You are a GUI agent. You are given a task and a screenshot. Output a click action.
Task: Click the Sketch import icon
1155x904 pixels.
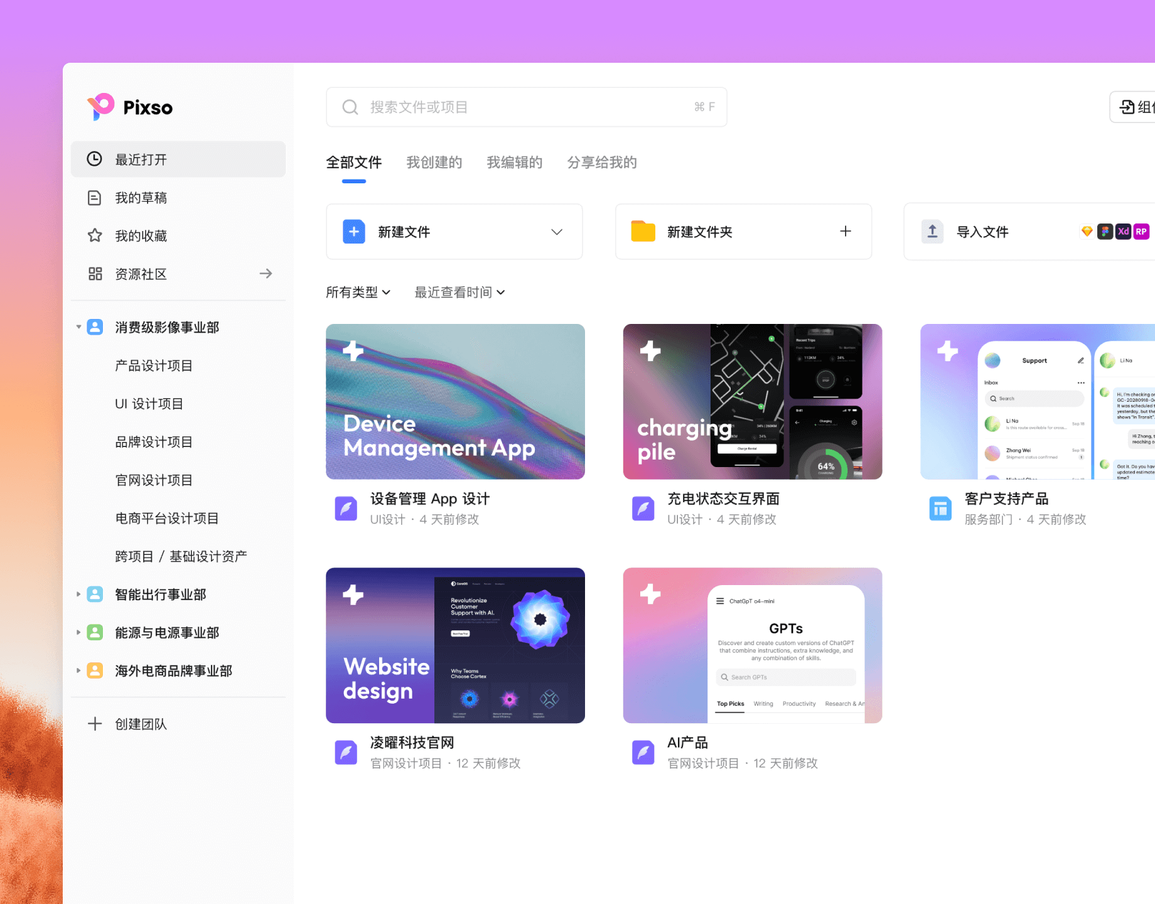pyautogui.click(x=1088, y=231)
